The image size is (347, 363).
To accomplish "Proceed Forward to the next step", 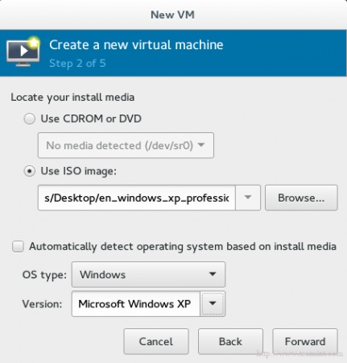I will 305,341.
